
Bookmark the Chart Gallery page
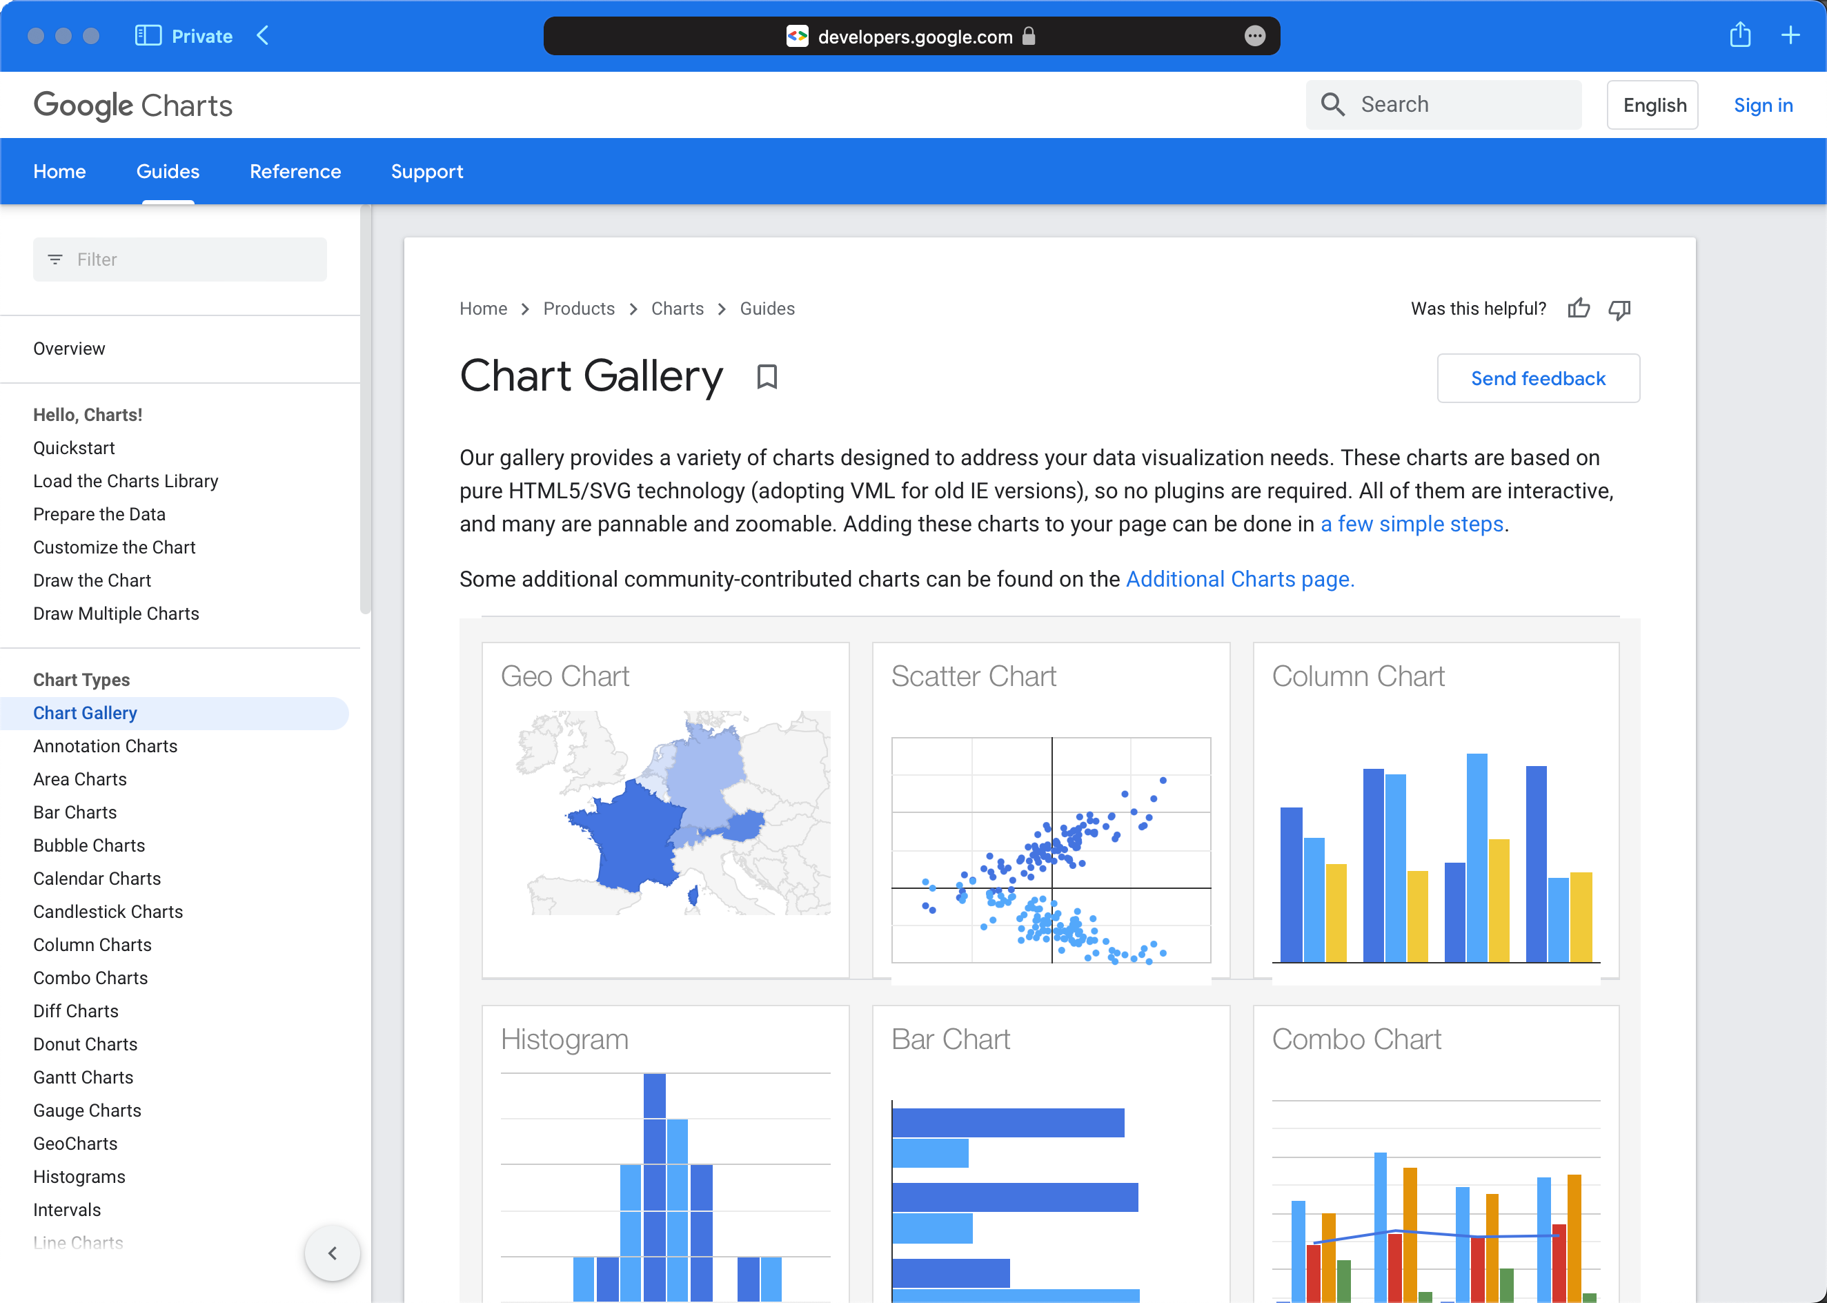coord(767,376)
